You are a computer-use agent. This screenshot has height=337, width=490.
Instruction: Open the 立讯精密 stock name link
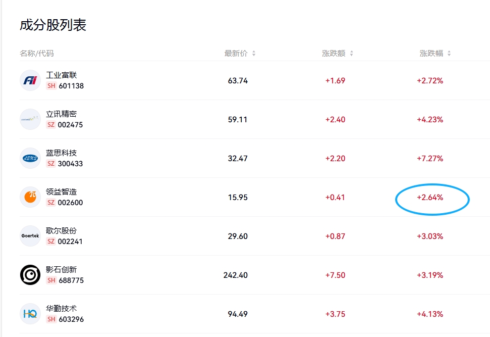[x=62, y=114]
